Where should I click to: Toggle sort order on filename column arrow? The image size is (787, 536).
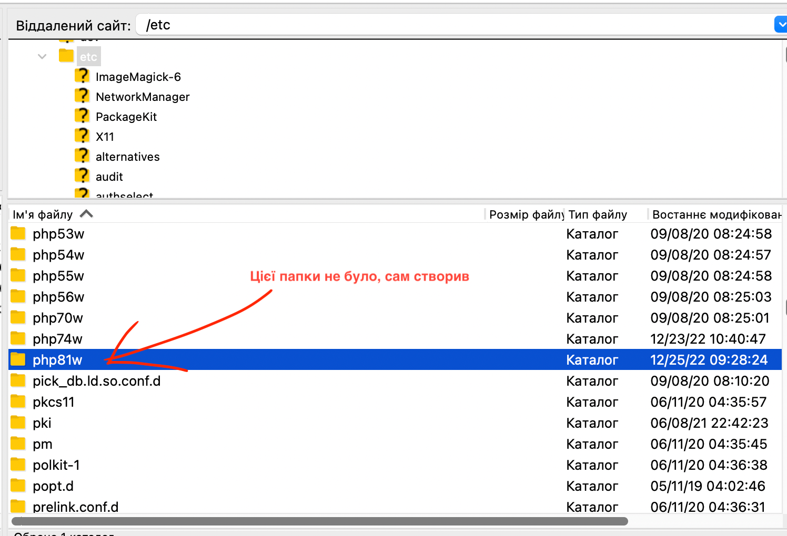86,214
